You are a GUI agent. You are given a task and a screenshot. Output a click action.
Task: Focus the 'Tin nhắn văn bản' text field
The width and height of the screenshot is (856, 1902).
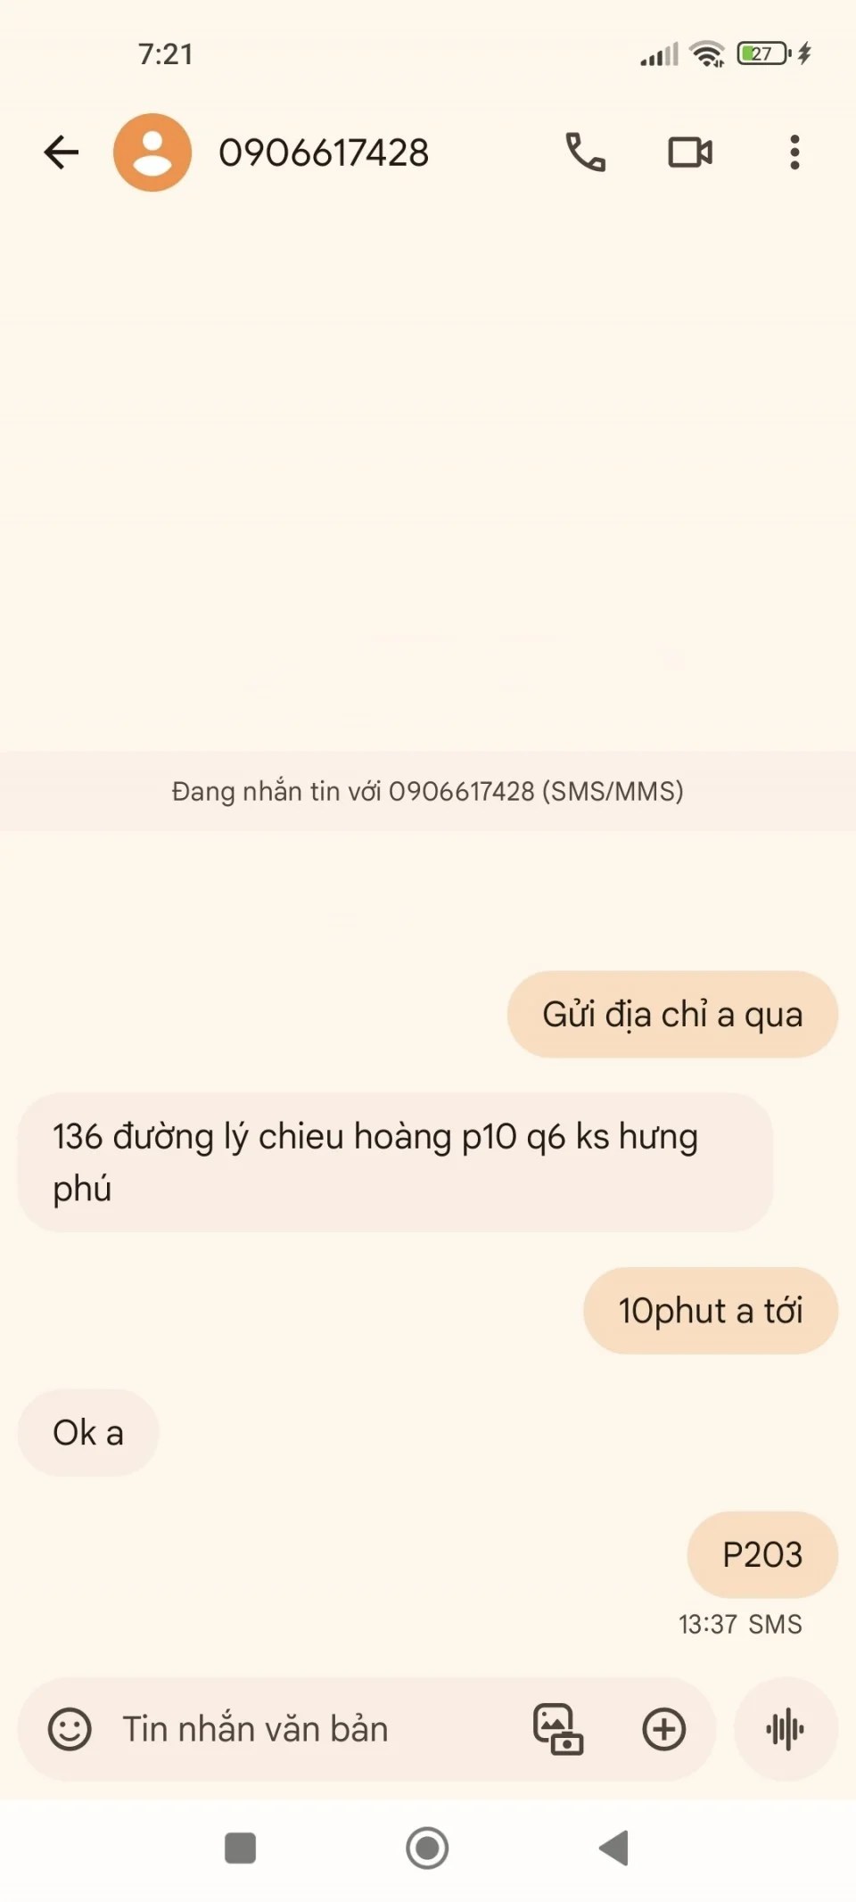point(255,1729)
